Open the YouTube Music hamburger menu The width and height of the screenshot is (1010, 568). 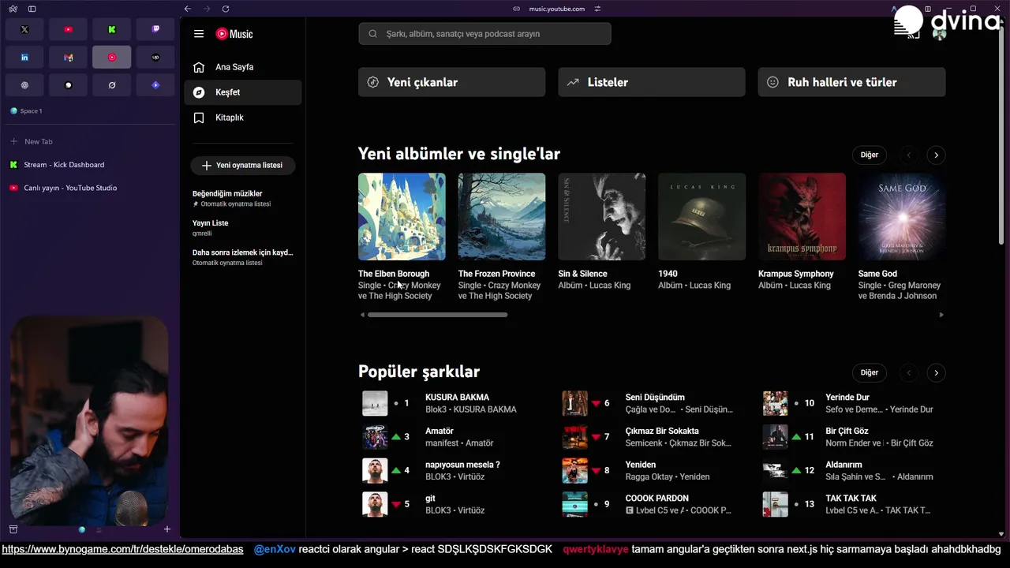click(x=199, y=34)
